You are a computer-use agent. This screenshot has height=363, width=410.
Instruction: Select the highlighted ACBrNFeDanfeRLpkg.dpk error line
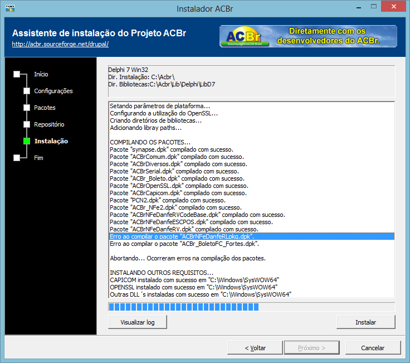pyautogui.click(x=252, y=236)
